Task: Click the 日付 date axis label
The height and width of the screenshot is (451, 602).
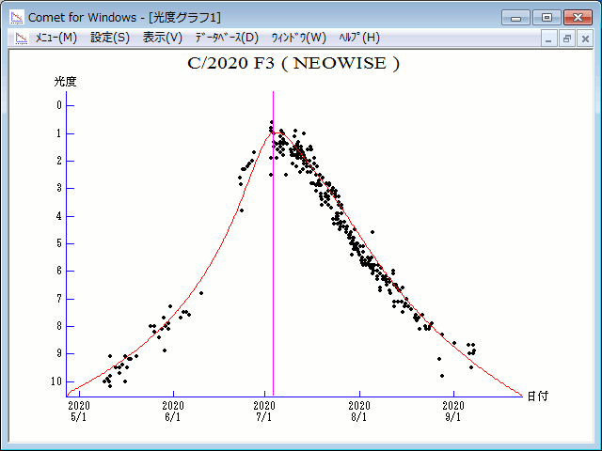Action: click(x=538, y=397)
